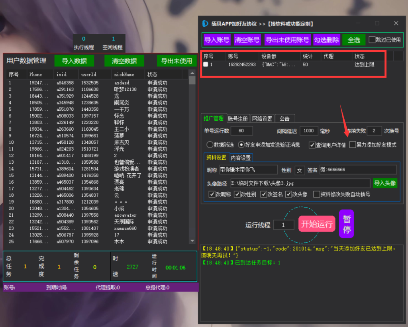
Task: Click the scroll-down arrow of user data list
Action: coord(192,241)
